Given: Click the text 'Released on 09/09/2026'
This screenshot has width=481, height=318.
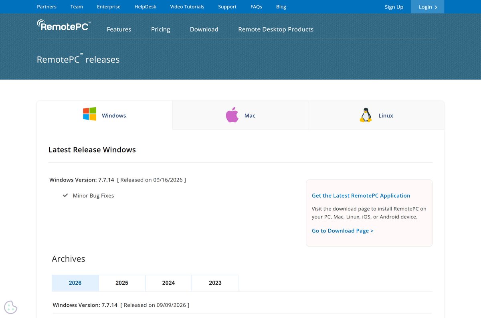Looking at the screenshot, I should click(155, 305).
